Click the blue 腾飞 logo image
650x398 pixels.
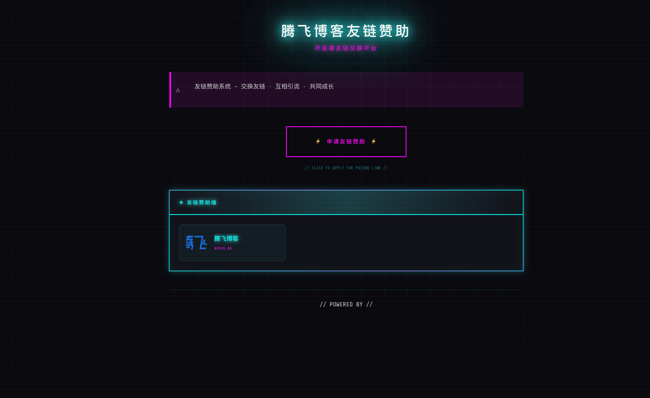tap(196, 243)
